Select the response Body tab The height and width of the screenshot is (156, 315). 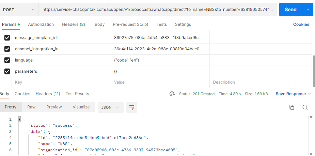(x=4, y=94)
